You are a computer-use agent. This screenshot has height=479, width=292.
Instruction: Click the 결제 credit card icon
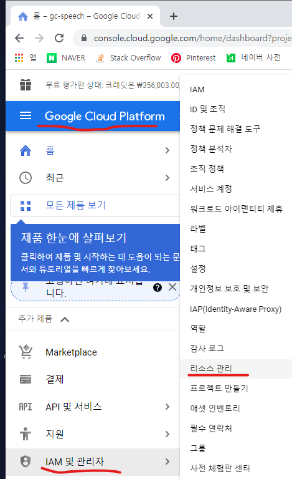26,379
